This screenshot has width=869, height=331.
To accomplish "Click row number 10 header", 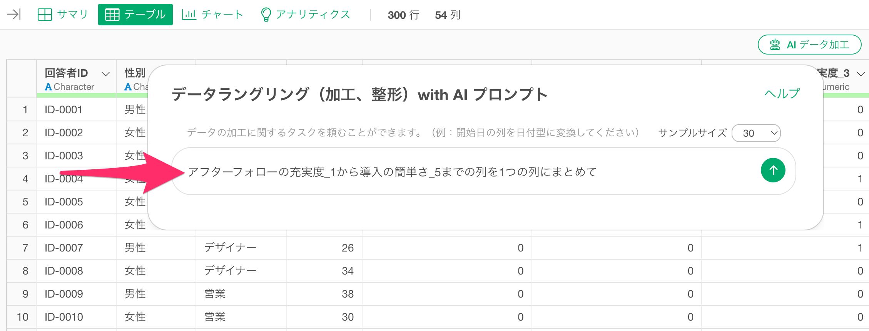I will 22,317.
